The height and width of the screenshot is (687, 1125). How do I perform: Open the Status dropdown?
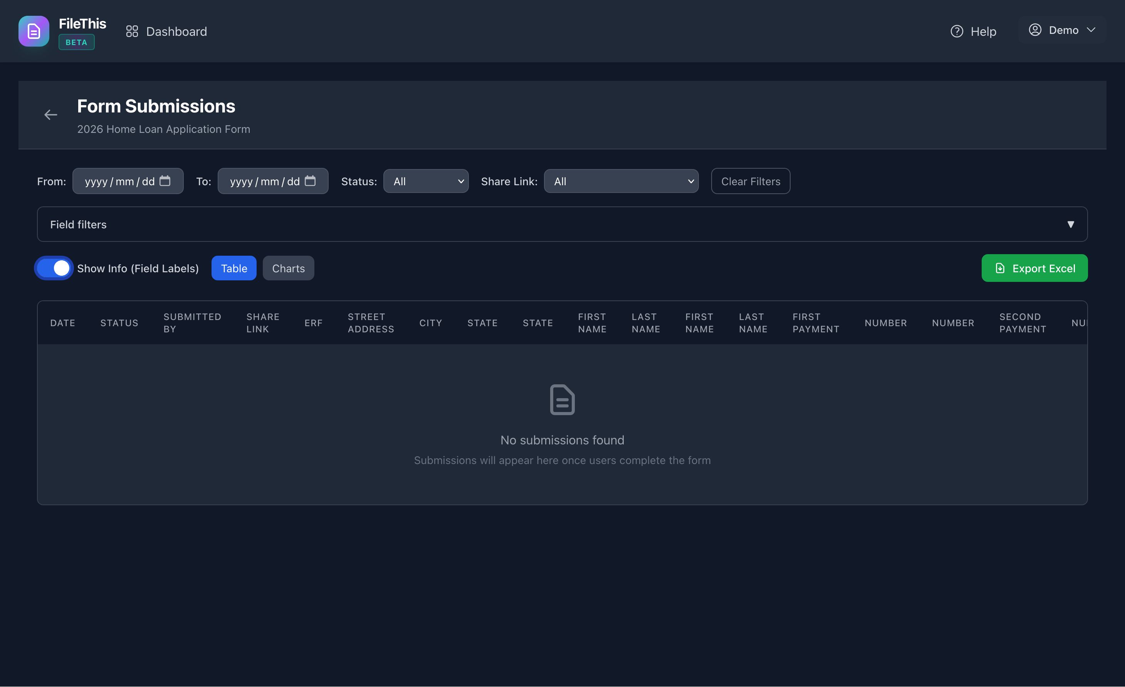coord(425,181)
